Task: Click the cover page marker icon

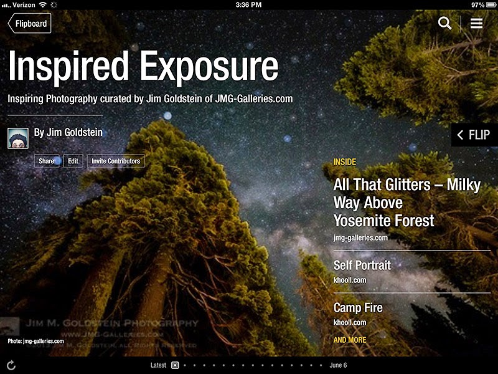Action: pyautogui.click(x=175, y=365)
